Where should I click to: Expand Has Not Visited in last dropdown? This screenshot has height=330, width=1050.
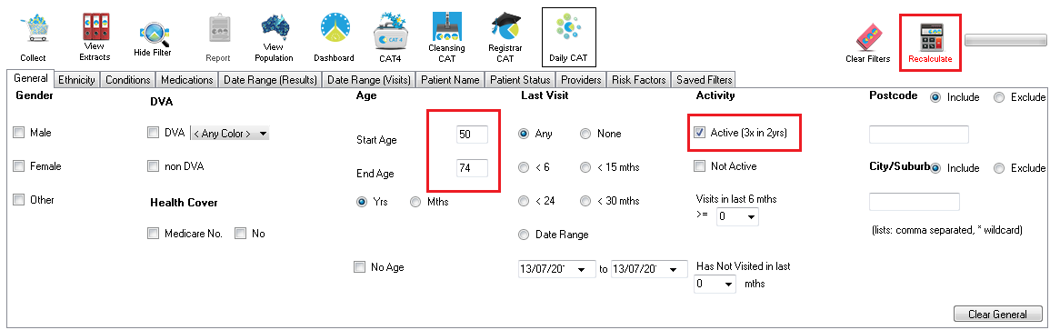pyautogui.click(x=715, y=284)
